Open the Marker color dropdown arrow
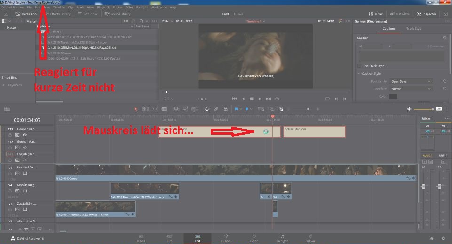This screenshot has height=244, width=452. coord(251,109)
